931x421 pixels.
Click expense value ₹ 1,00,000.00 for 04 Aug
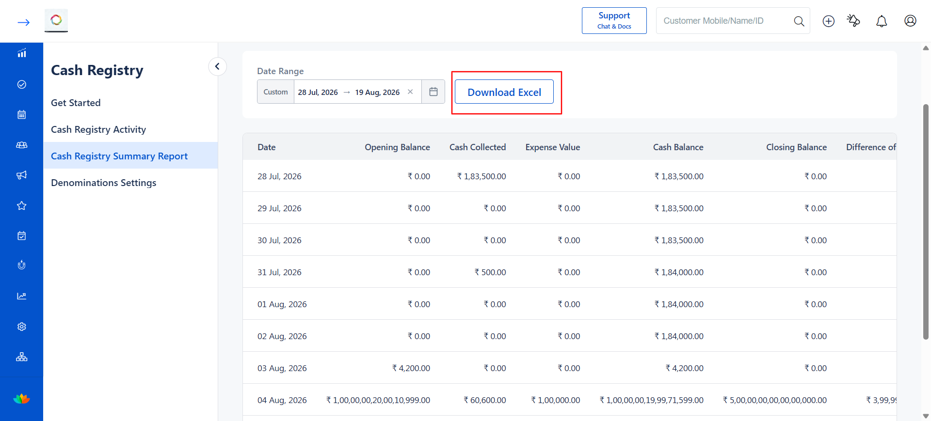point(556,400)
